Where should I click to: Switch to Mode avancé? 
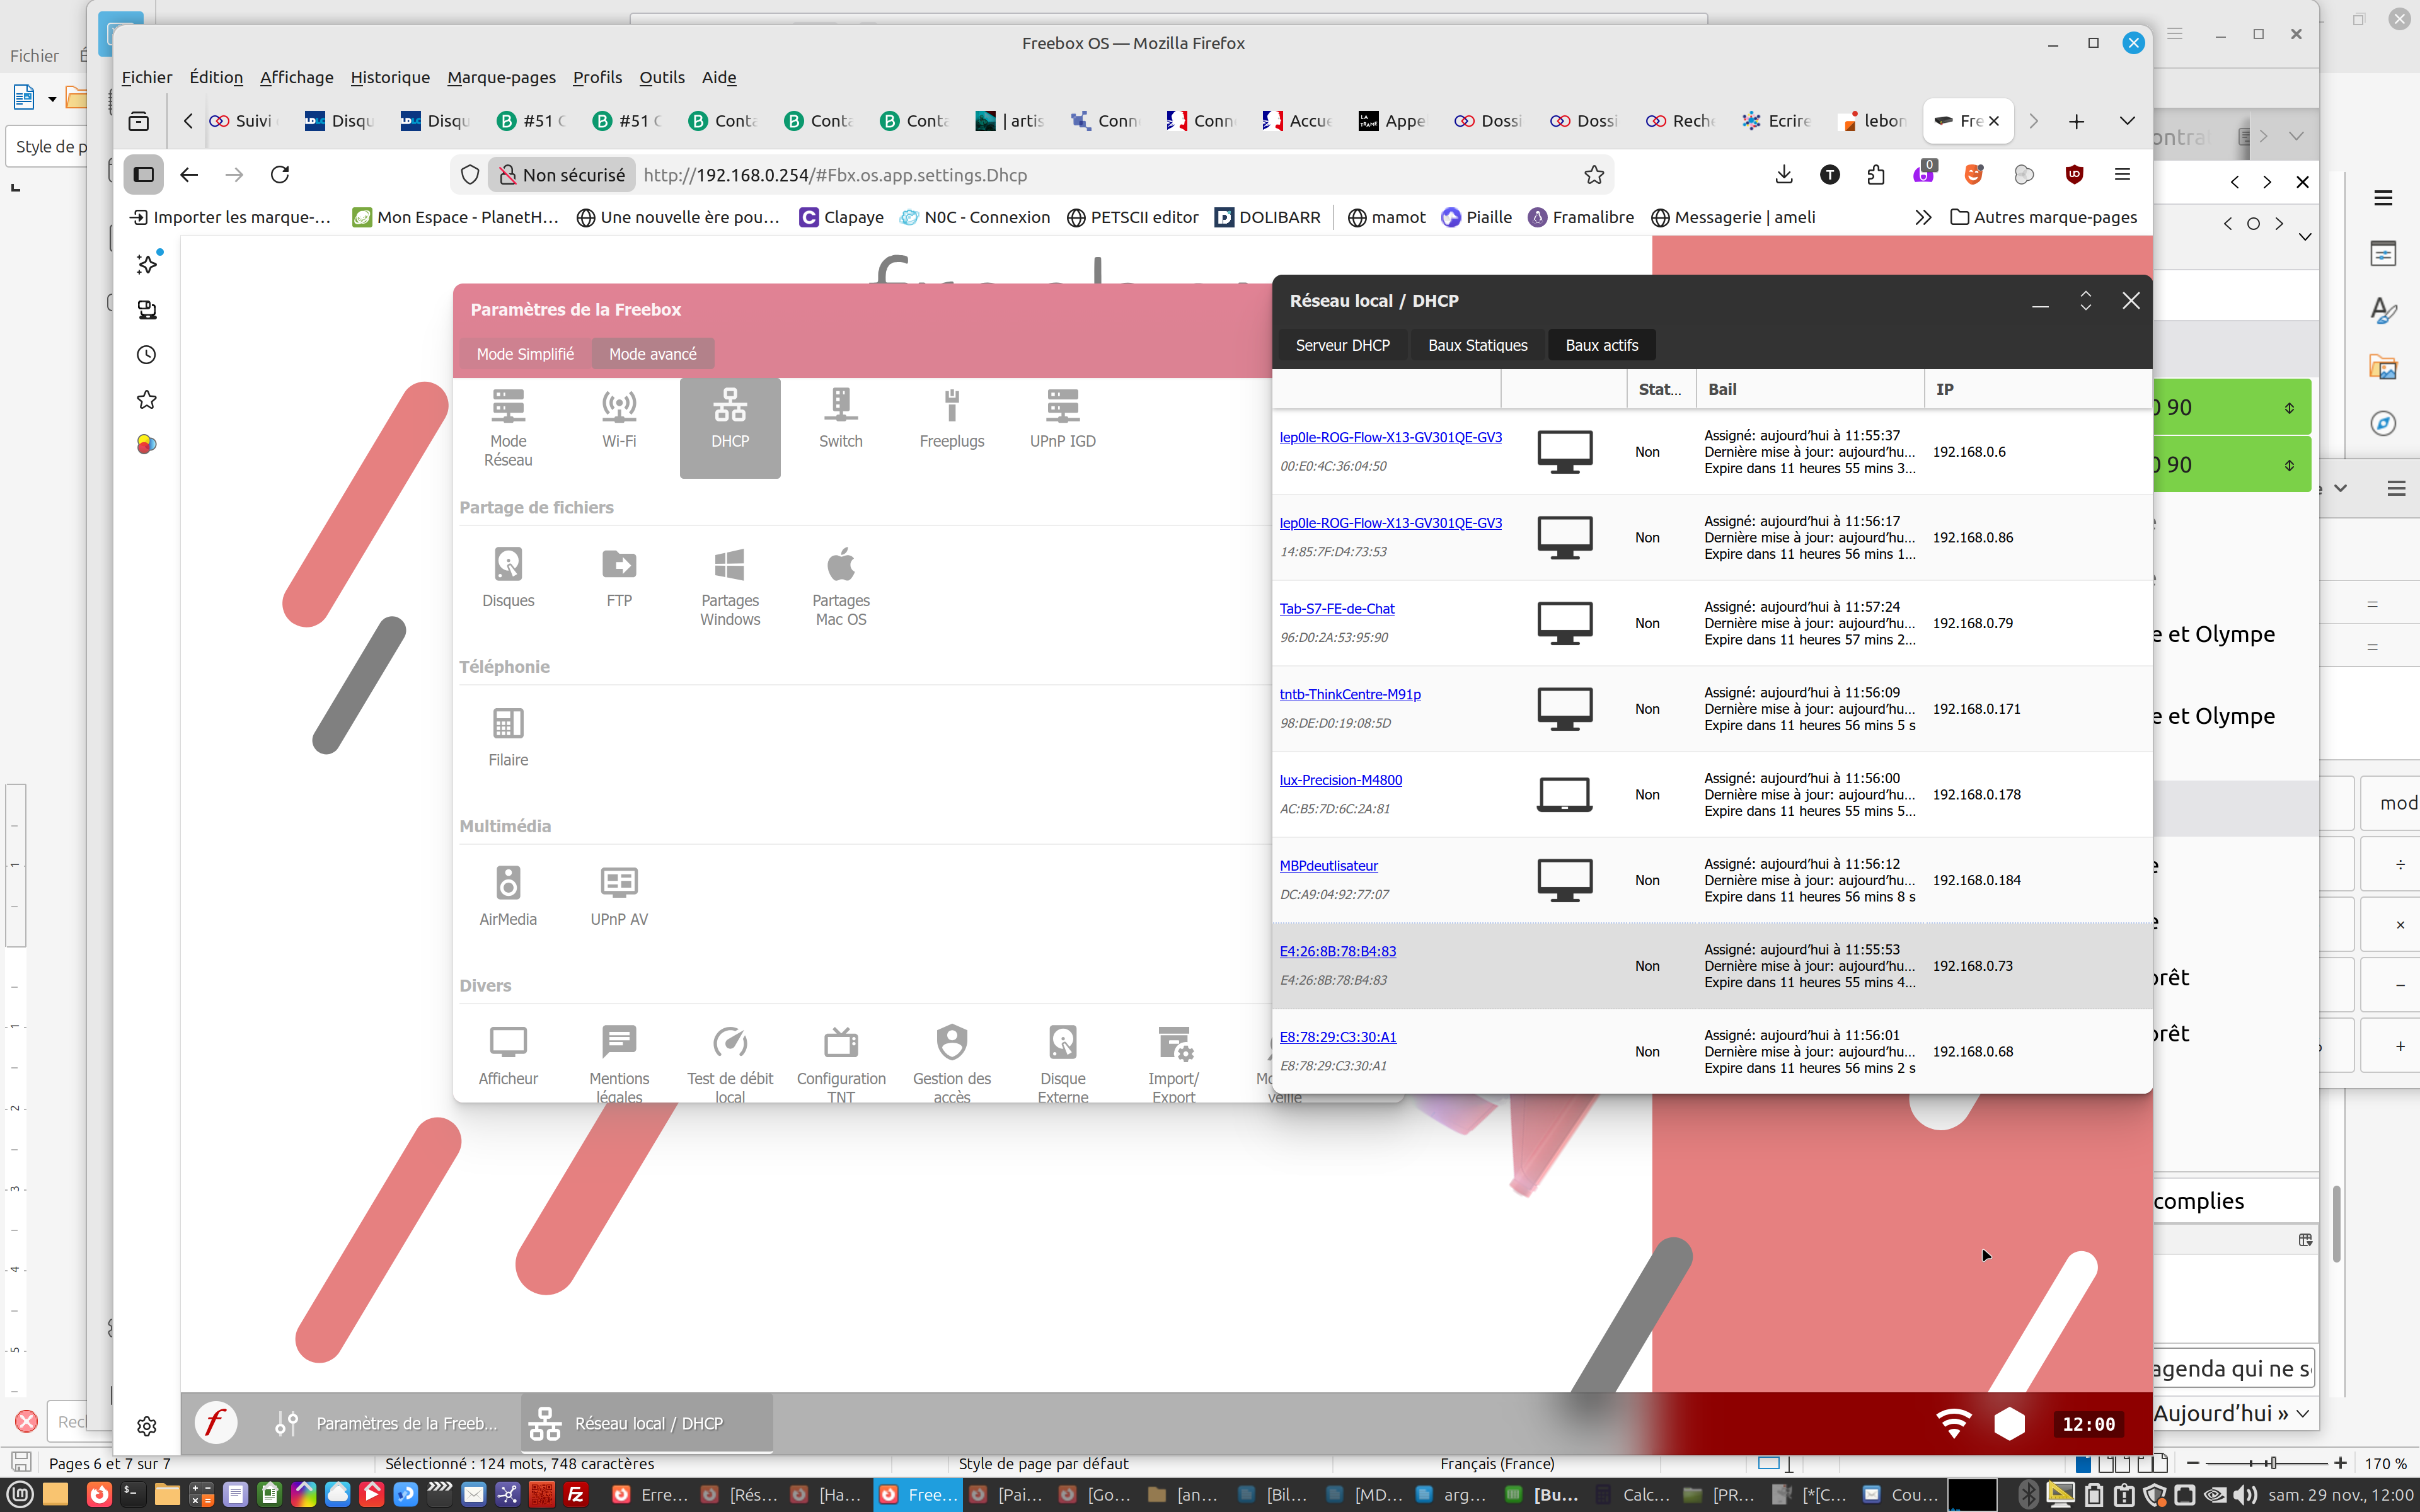coord(652,354)
